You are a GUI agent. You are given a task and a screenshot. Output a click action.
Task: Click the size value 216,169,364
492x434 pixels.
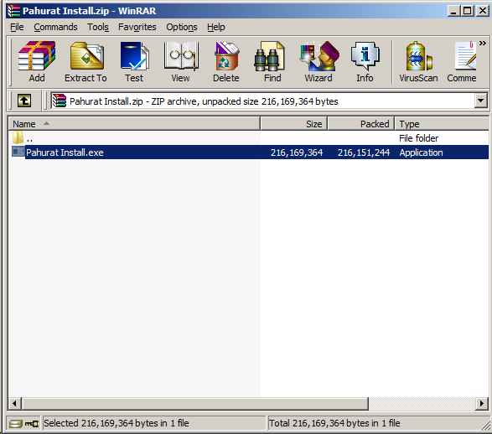[297, 152]
